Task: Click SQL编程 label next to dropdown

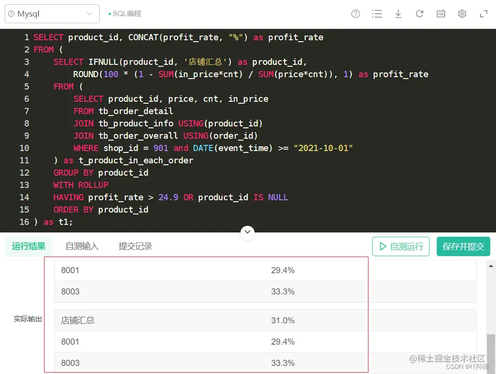Action: point(127,14)
